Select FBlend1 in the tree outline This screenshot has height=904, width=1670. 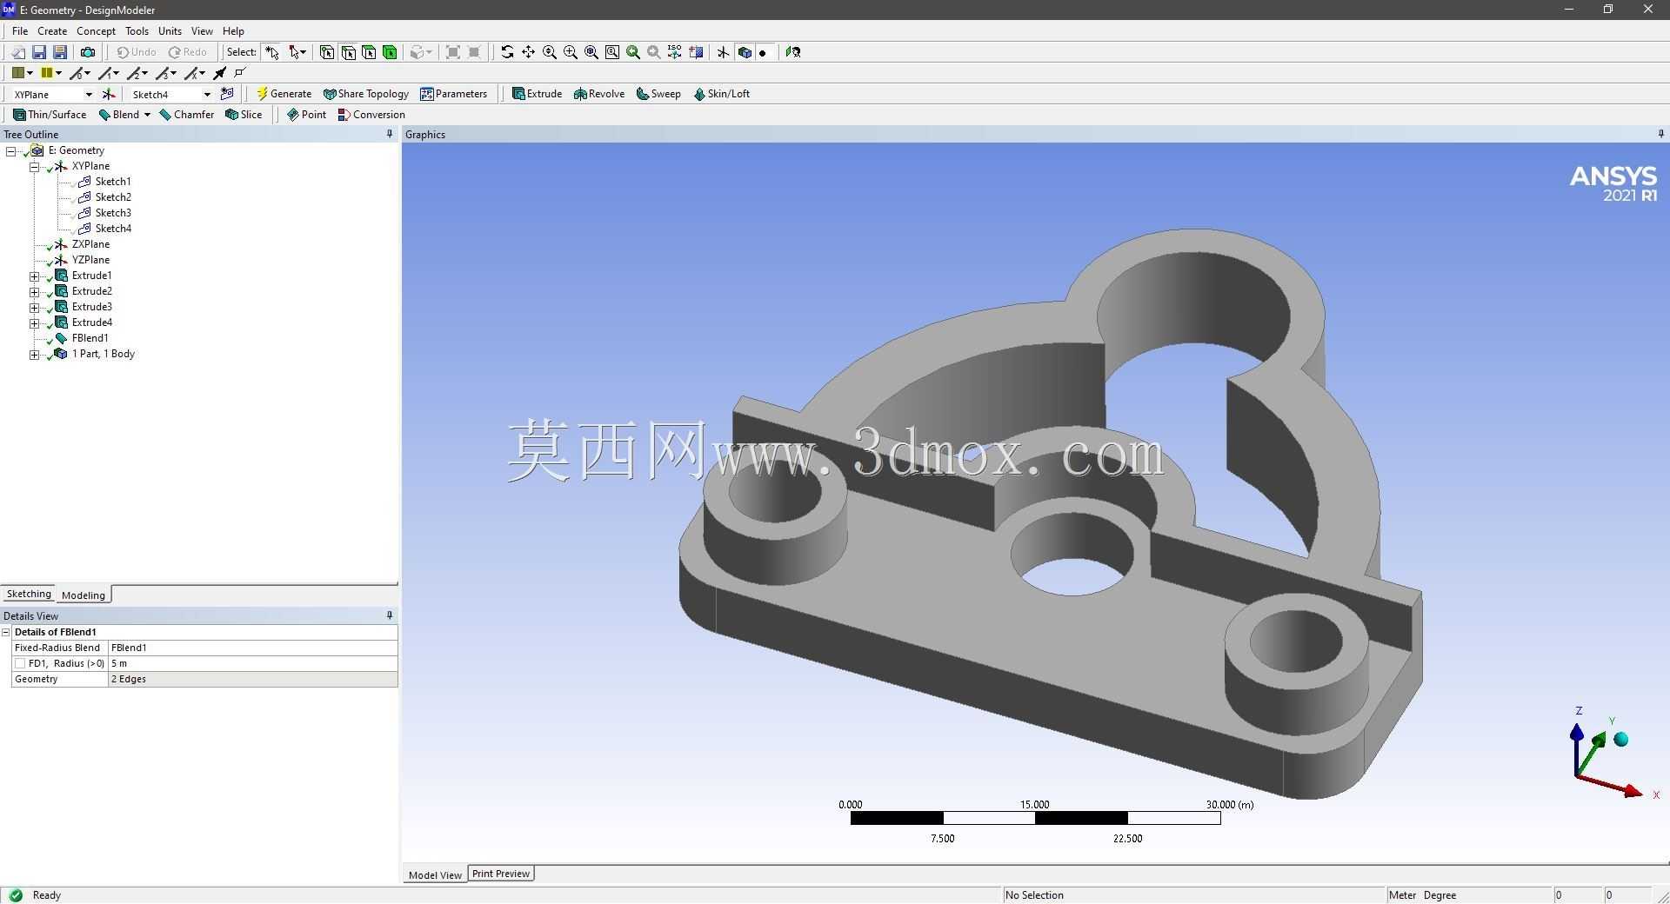90,338
